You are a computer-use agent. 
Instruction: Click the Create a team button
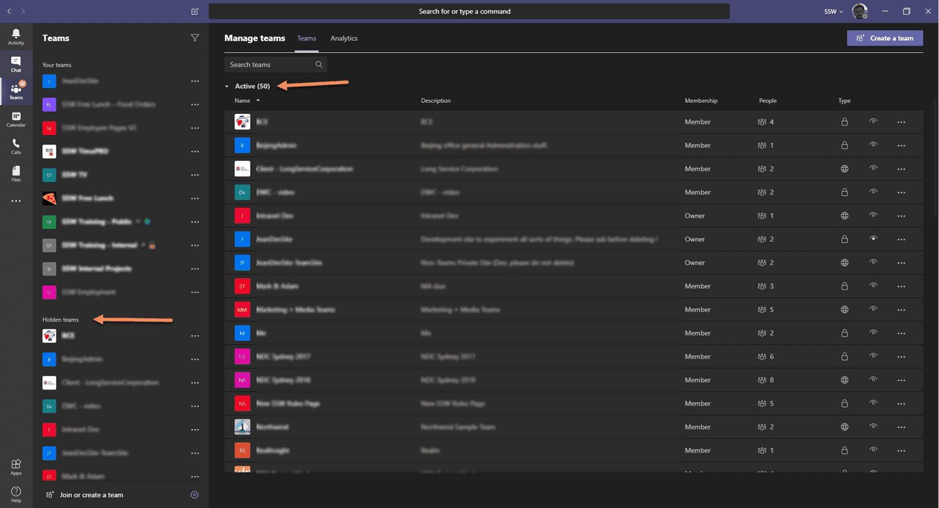point(884,38)
